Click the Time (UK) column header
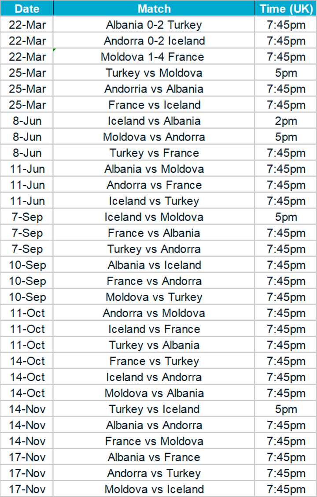 (286, 8)
